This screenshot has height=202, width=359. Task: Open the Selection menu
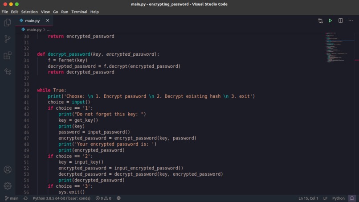point(29,12)
